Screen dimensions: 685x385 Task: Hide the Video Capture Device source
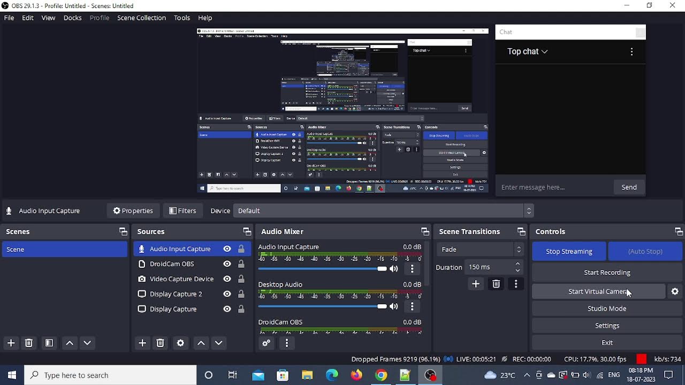point(227,279)
